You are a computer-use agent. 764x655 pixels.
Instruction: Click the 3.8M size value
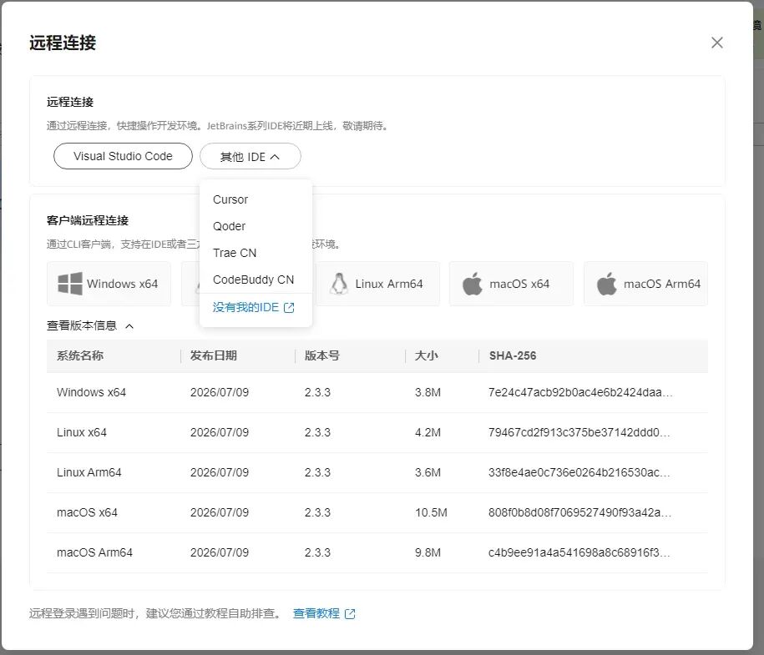tap(428, 392)
